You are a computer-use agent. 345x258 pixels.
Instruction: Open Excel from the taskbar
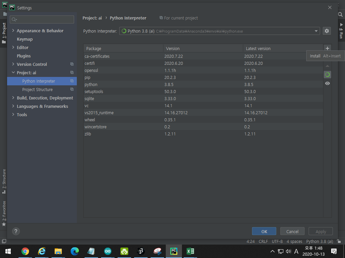coord(190,251)
